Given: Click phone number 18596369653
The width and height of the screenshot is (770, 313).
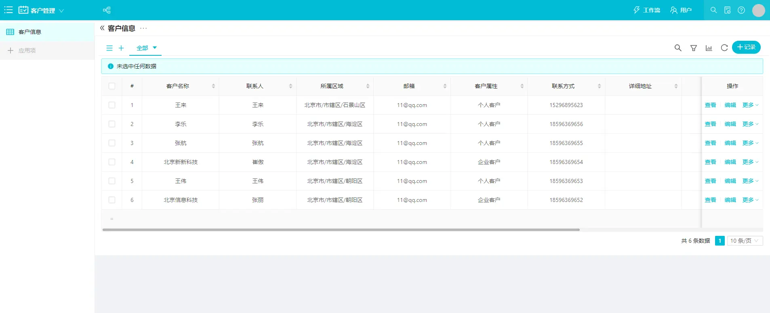Looking at the screenshot, I should 566,181.
